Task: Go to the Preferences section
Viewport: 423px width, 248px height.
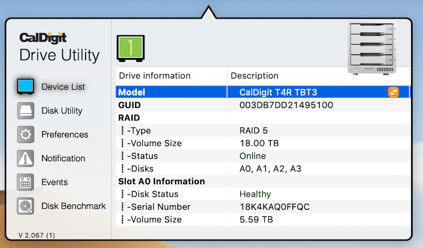Action: click(65, 134)
